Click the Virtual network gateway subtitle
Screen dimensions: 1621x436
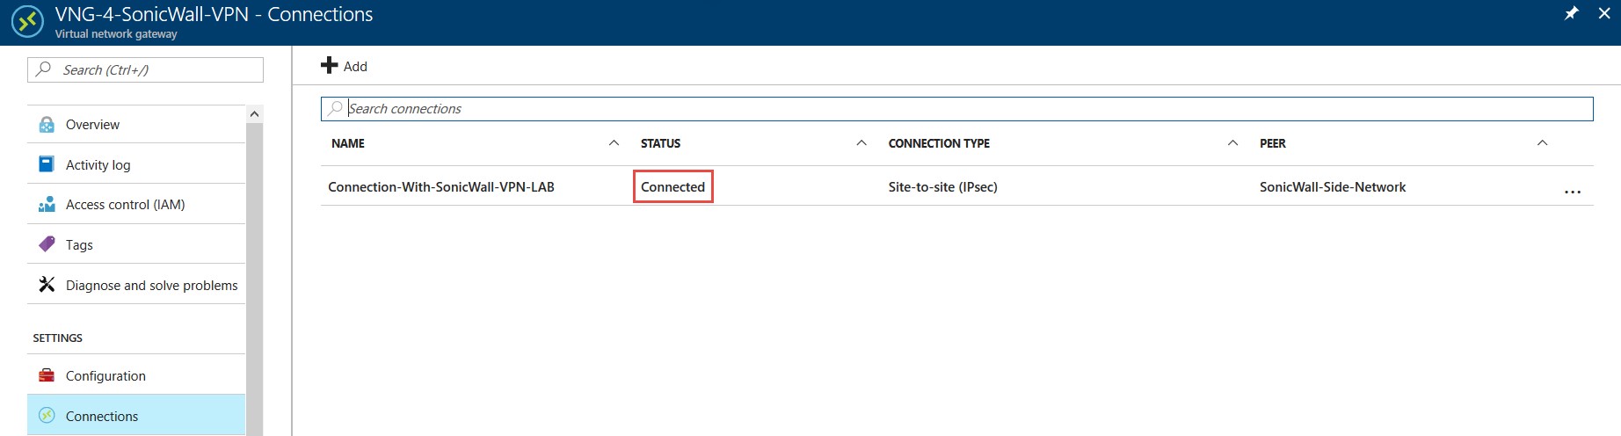coord(116,34)
